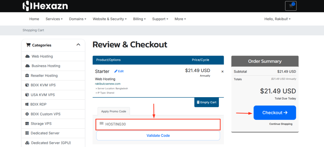Open BDIX Custom VPS category
This screenshot has height=147, width=324.
coord(53,114)
